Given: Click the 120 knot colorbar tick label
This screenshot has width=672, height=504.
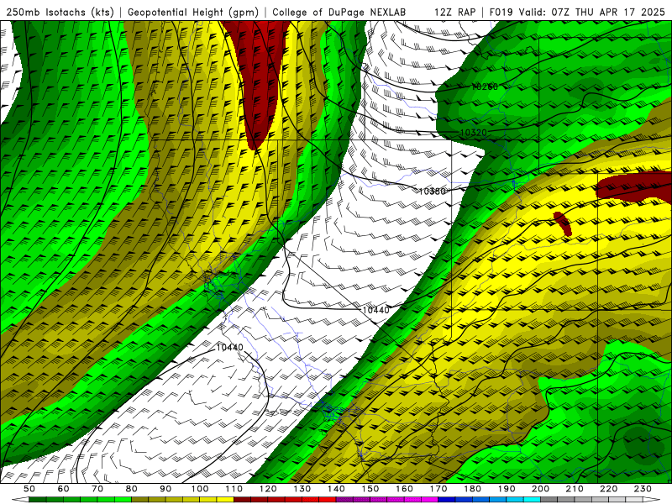Looking at the screenshot, I should (268, 489).
